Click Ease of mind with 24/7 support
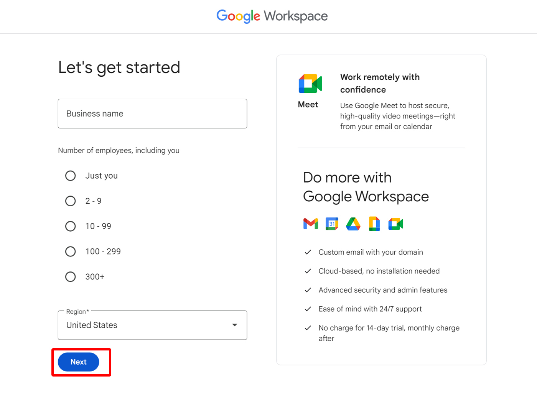The image size is (537, 398). point(370,309)
